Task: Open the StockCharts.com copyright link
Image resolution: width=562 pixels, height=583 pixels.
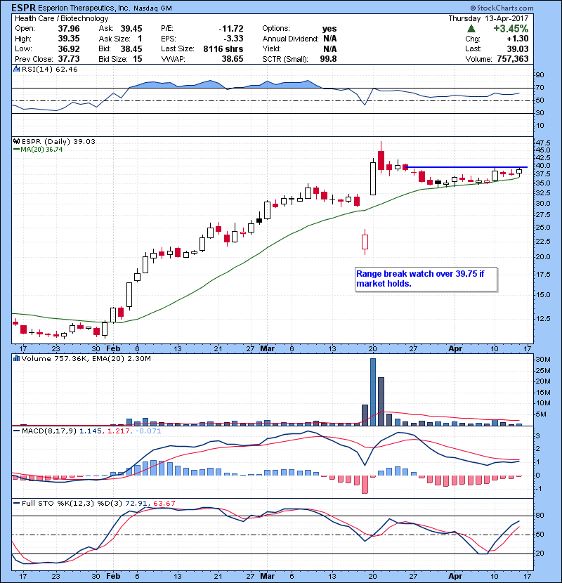Action: tap(502, 8)
